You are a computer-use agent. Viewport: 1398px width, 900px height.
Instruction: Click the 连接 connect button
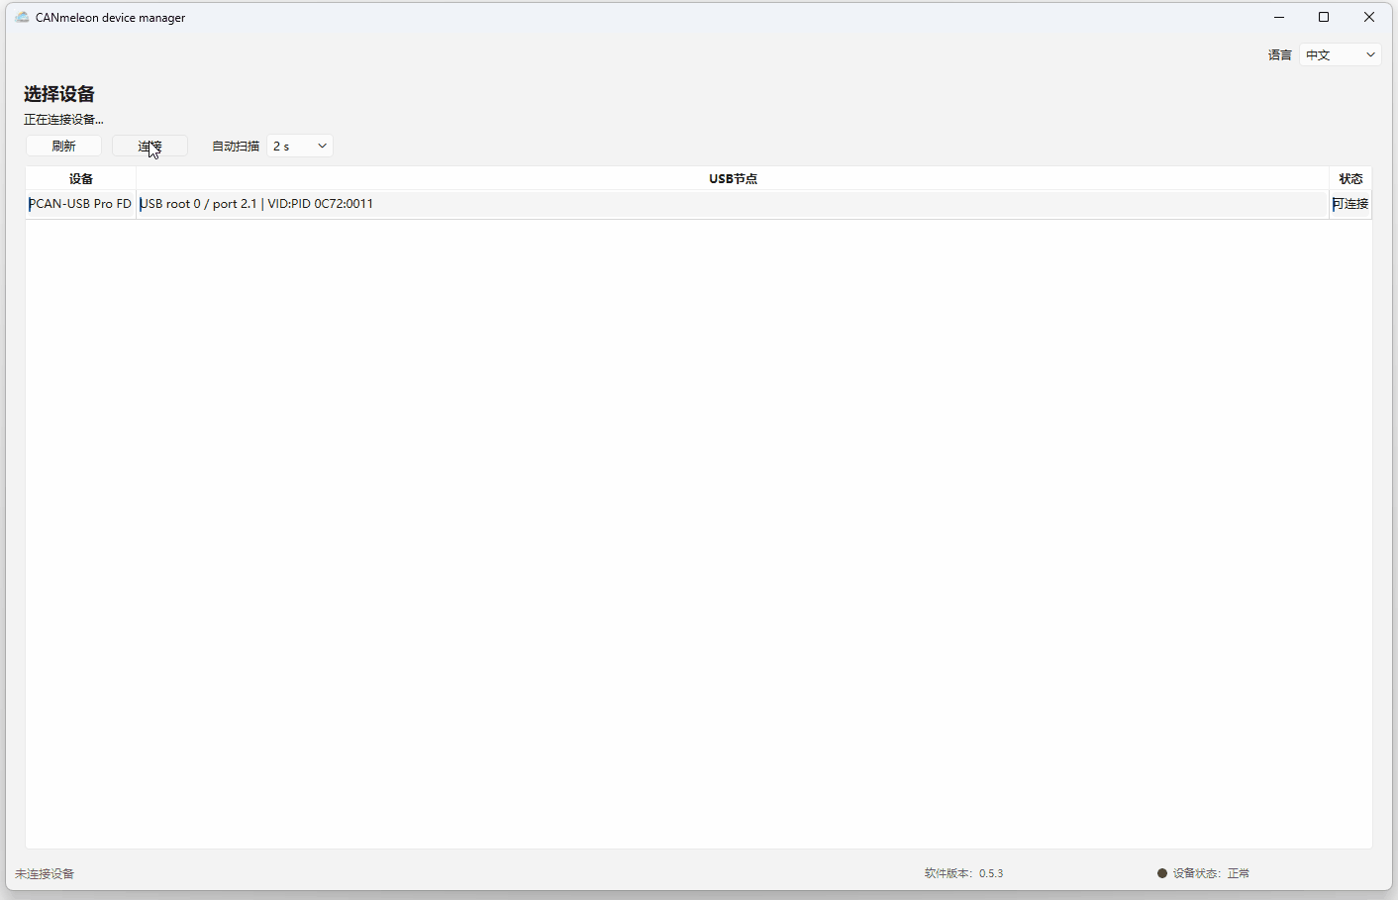[150, 146]
